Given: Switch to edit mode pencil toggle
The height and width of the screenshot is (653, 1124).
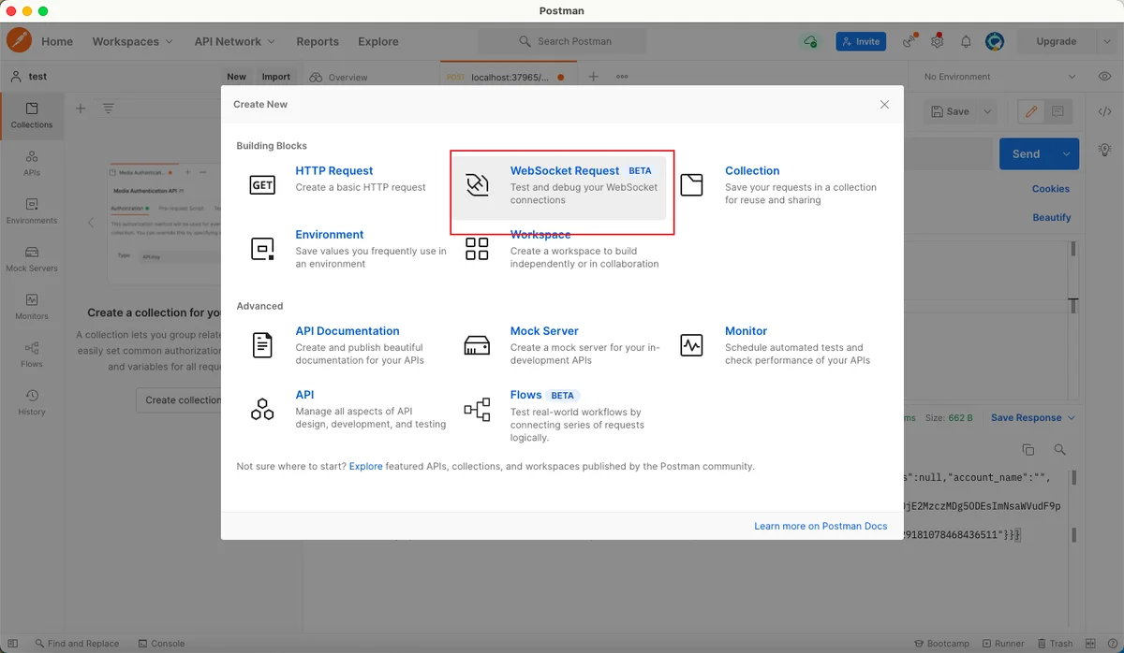Looking at the screenshot, I should coord(1031,111).
